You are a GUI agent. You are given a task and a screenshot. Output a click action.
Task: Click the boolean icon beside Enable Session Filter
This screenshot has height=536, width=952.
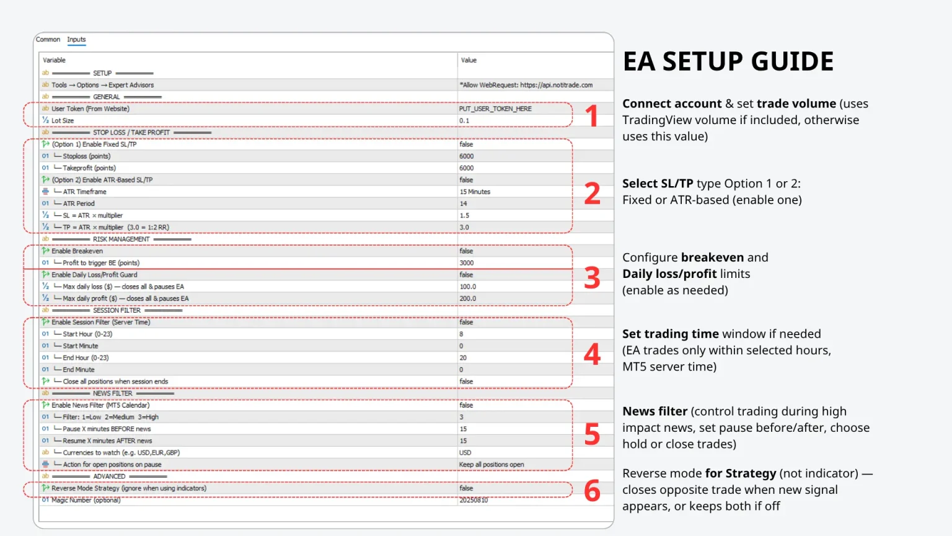coord(45,322)
